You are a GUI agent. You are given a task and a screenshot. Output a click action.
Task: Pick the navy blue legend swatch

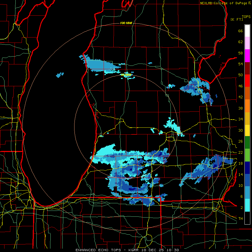click(247, 168)
